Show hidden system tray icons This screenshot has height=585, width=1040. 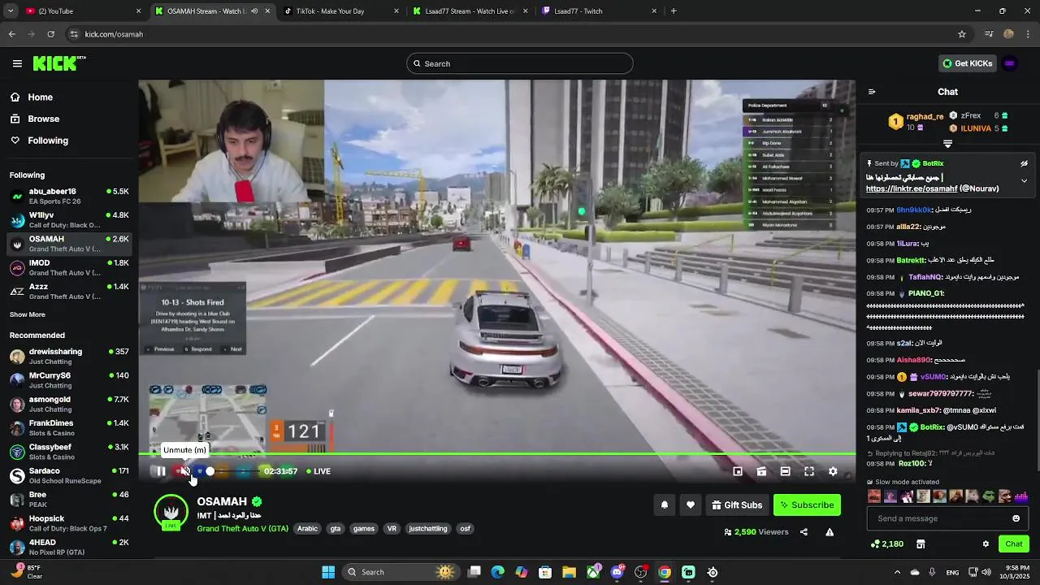[897, 572]
